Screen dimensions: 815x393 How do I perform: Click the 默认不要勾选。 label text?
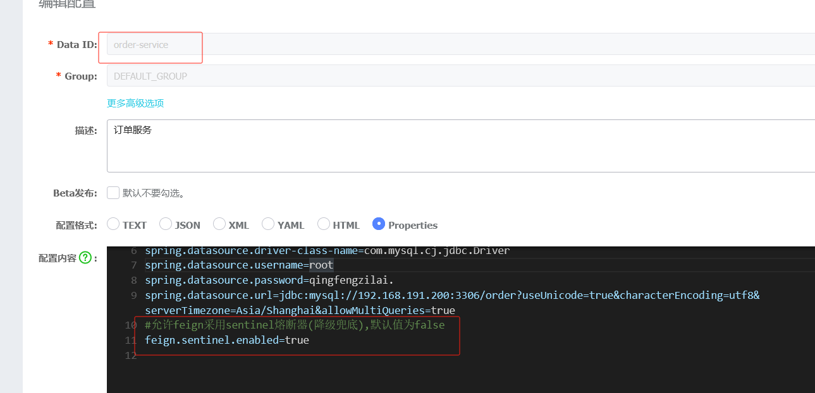click(154, 193)
